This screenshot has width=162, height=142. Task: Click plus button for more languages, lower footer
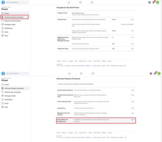point(125,138)
